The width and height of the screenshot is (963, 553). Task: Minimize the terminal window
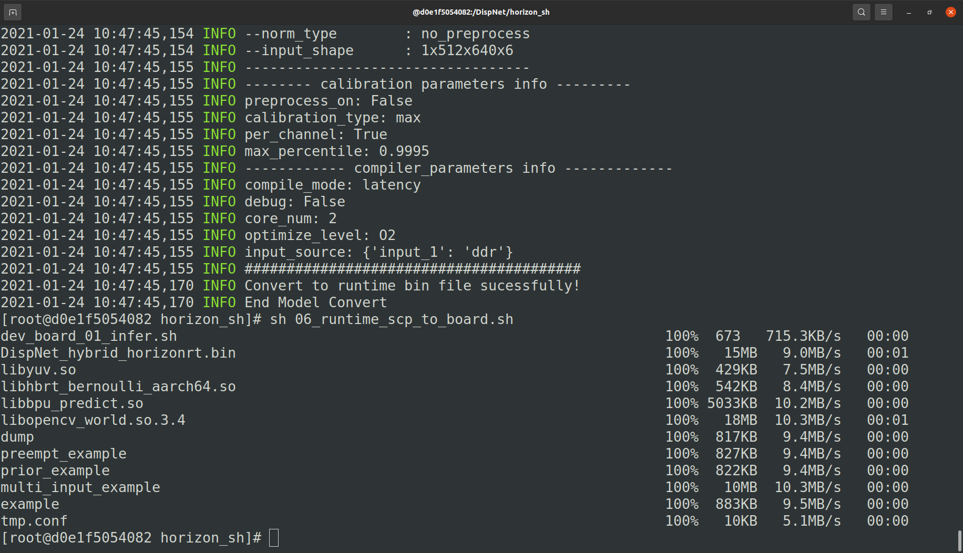pyautogui.click(x=908, y=12)
